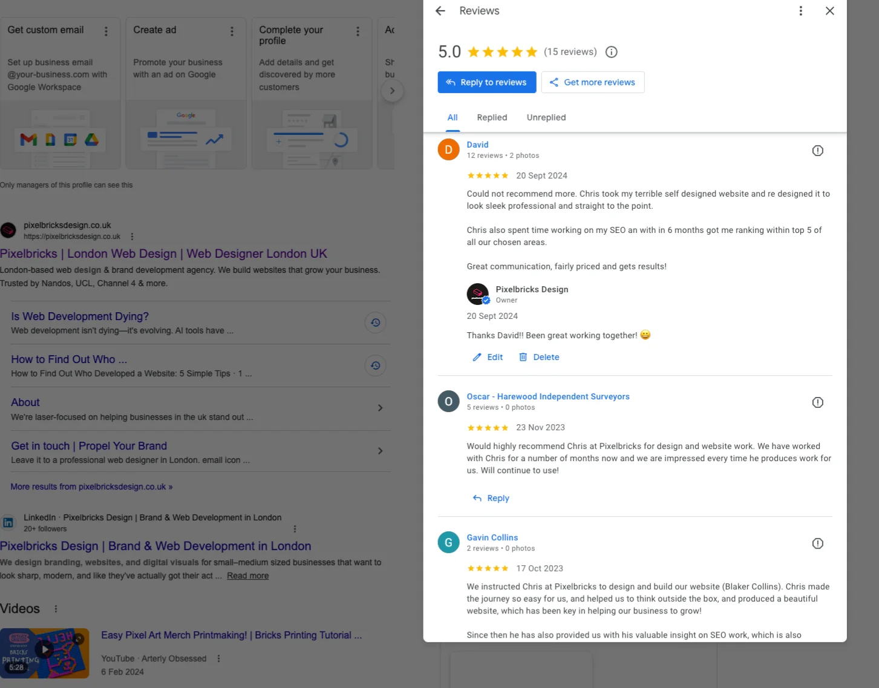The image size is (879, 688).
Task: Open the Videos section three-dot menu
Action: (56, 609)
